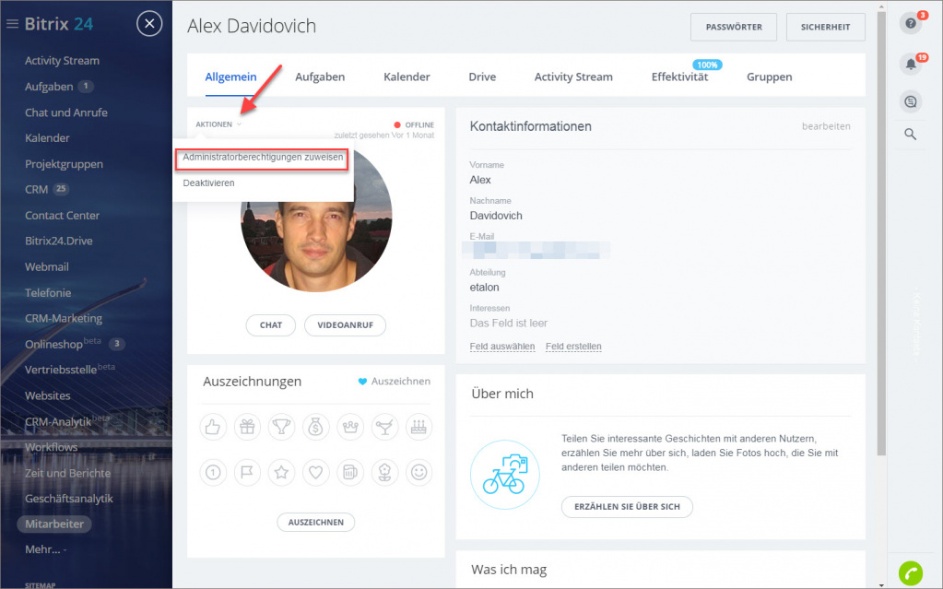Open Workflows in the sidebar
This screenshot has width=943, height=589.
tap(51, 447)
